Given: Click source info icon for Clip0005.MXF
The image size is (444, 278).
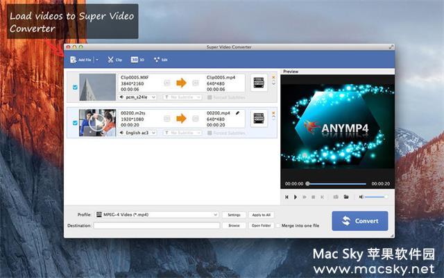Looking at the screenshot, I should click(x=167, y=83).
